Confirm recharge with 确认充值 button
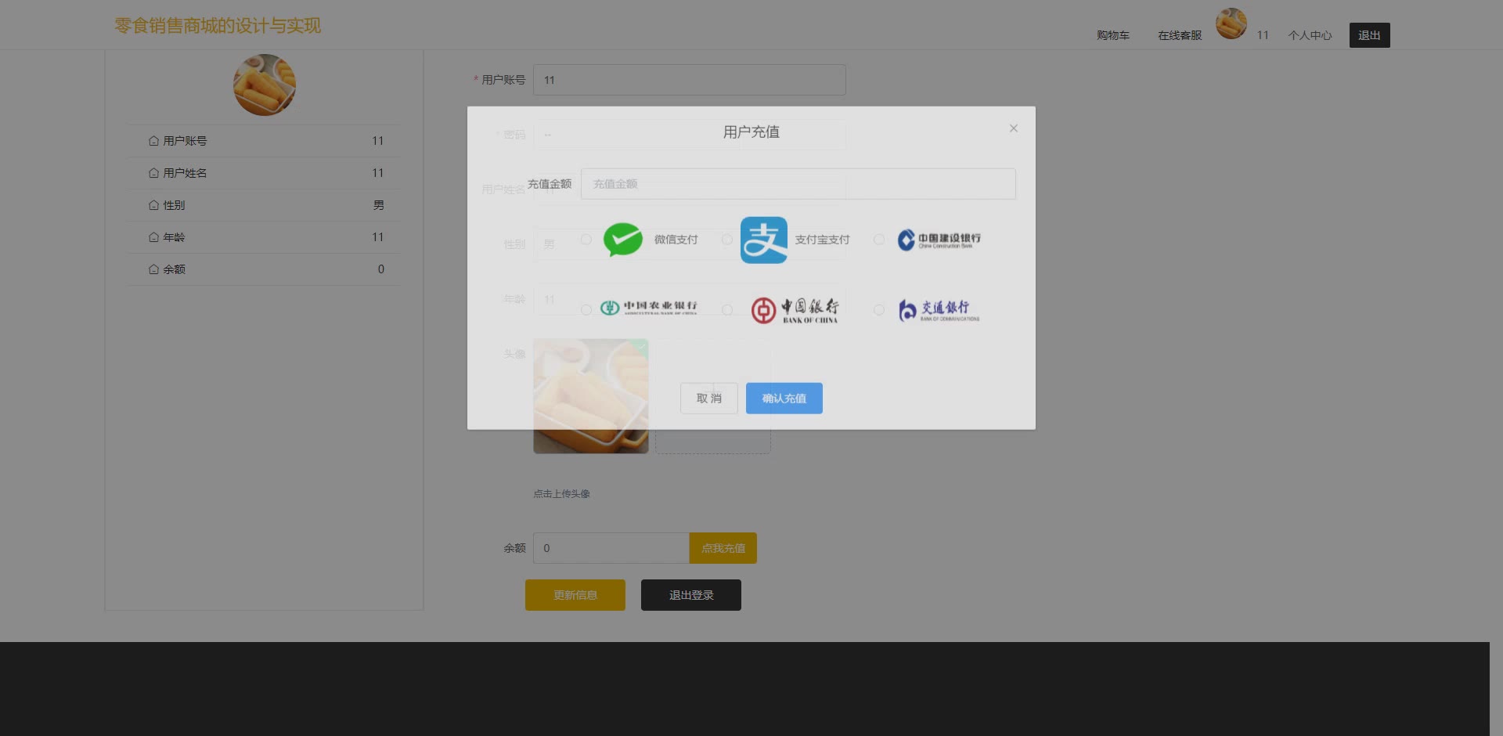1503x736 pixels. click(x=784, y=399)
